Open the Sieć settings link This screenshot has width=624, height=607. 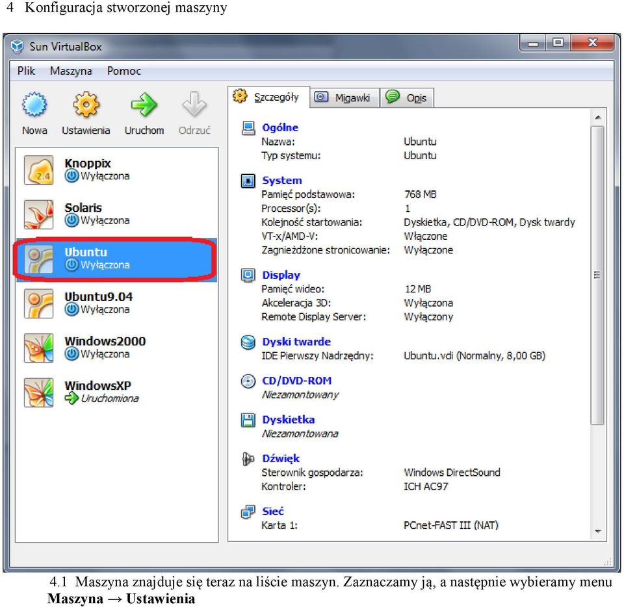(x=272, y=511)
